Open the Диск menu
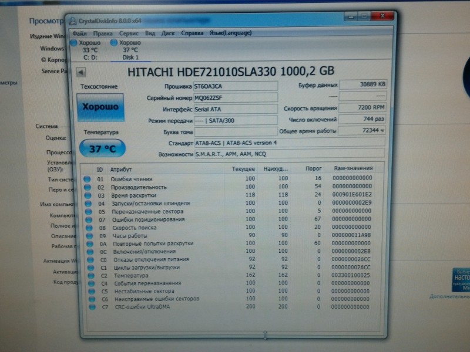This screenshot has height=352, width=470. pos(168,33)
